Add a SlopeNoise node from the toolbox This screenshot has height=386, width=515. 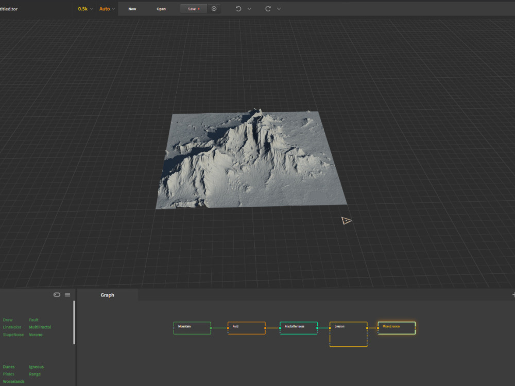tap(13, 335)
